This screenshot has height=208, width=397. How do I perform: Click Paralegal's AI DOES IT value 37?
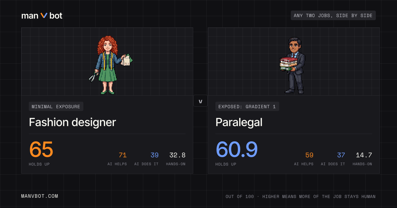tap(341, 155)
